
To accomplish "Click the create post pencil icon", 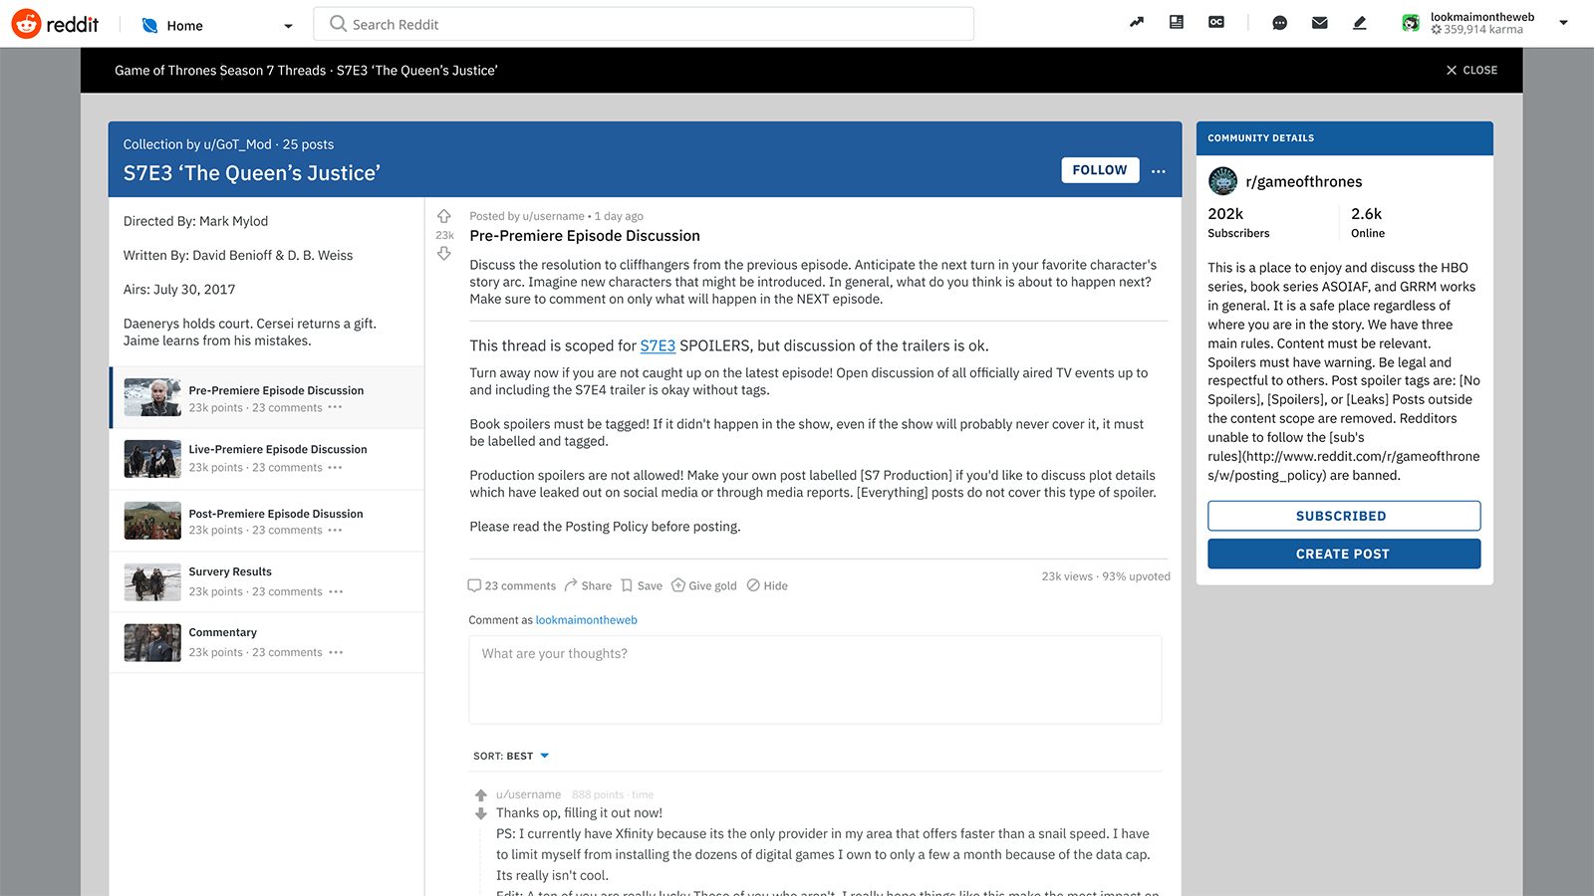I will (1360, 23).
